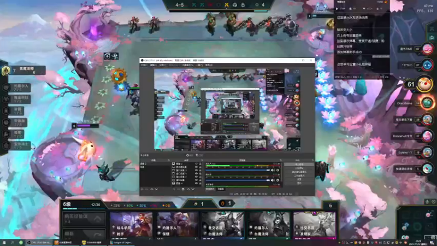
Task: Pop out OBS controls dock with its header icon
Action: pos(313,160)
